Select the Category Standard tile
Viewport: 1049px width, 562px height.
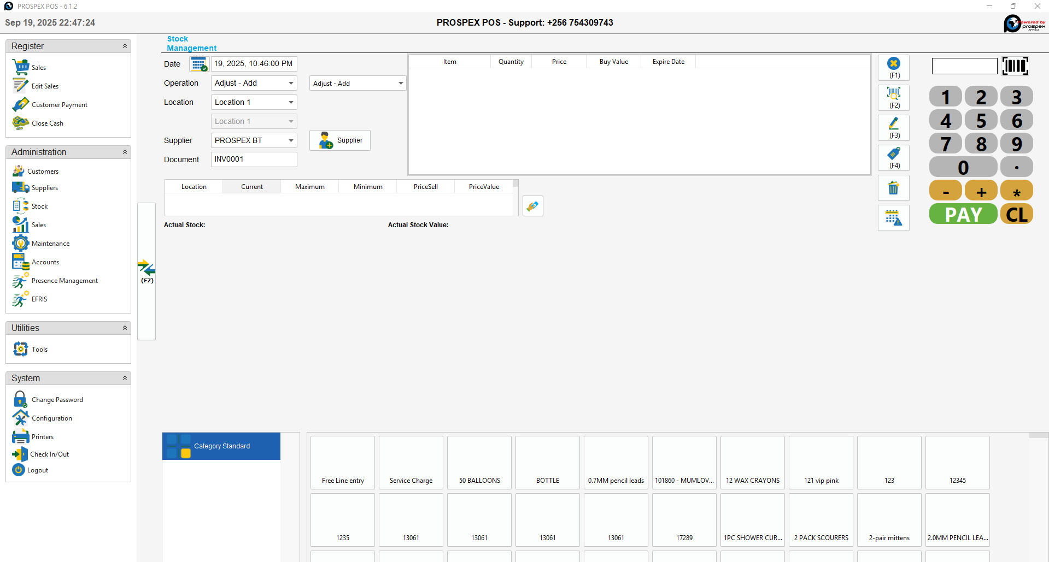click(221, 446)
